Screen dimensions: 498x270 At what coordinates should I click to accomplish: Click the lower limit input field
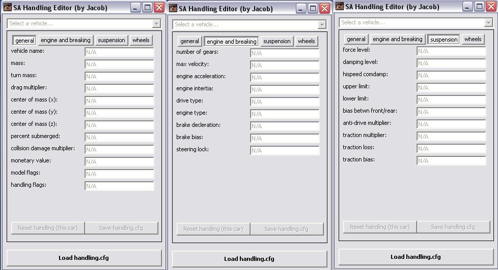pos(451,99)
